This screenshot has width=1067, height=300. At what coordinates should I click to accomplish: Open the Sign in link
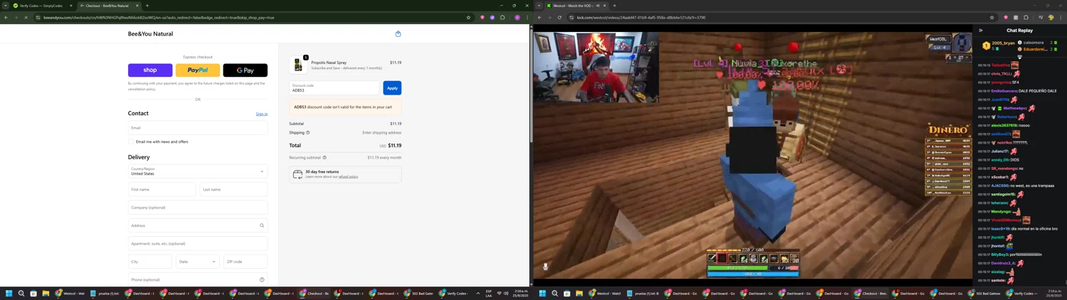(262, 114)
